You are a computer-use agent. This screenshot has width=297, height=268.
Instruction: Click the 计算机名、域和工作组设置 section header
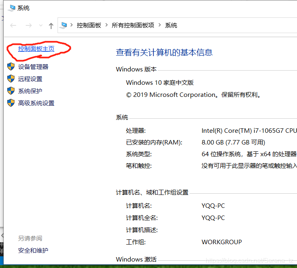(152, 193)
